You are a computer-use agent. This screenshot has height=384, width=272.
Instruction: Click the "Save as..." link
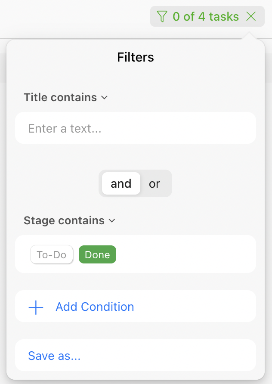coord(54,356)
